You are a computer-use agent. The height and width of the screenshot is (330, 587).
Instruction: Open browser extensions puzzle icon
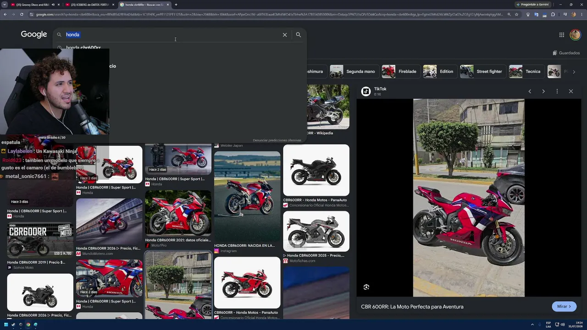pyautogui.click(x=553, y=15)
